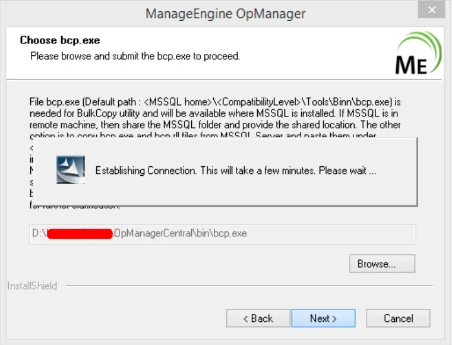Proceed with the Next > button

pos(324,318)
